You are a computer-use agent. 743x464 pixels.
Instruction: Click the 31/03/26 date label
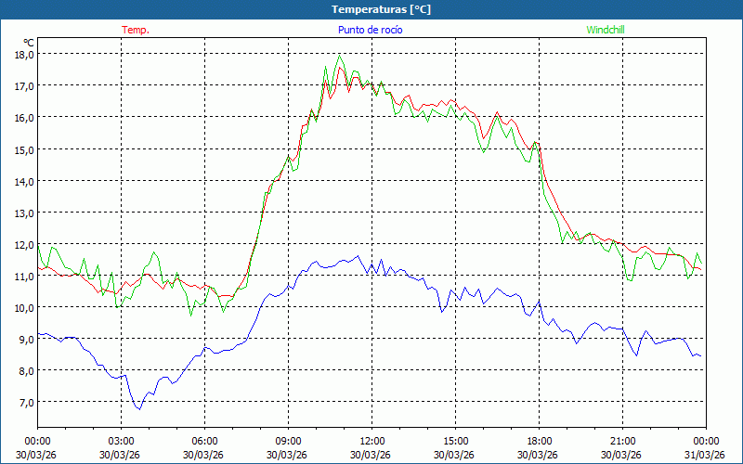click(703, 455)
